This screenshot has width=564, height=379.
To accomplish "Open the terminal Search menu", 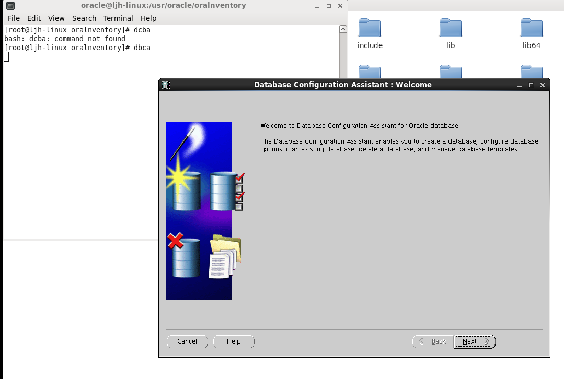I will coord(84,18).
